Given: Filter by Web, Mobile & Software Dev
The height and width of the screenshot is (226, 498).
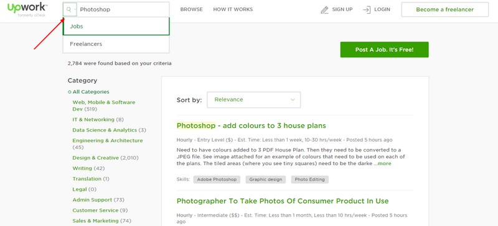Looking at the screenshot, I should click(x=103, y=106).
